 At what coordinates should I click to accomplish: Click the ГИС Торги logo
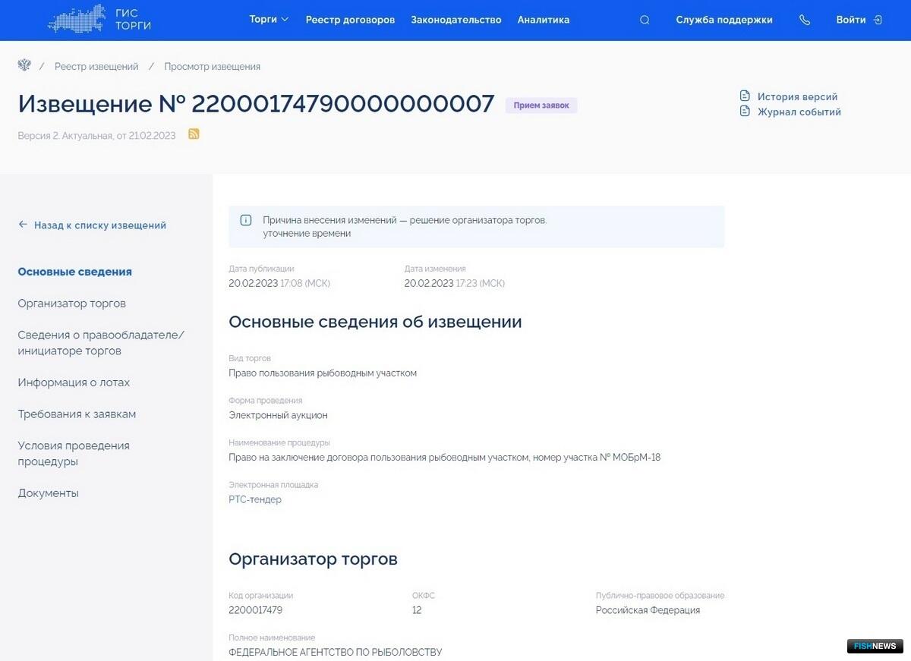point(99,20)
